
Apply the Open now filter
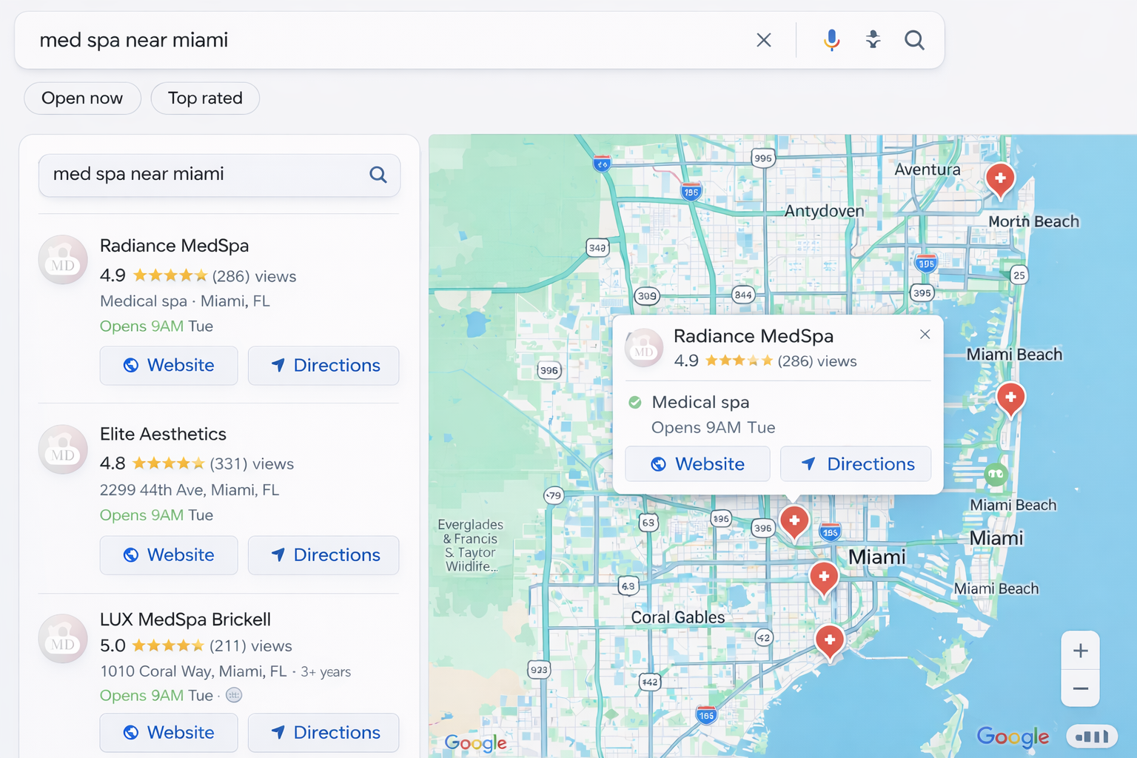[x=82, y=98]
